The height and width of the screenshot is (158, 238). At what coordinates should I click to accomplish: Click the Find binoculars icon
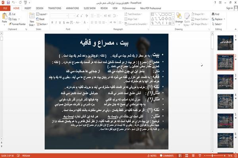pyautogui.click(x=213, y=14)
